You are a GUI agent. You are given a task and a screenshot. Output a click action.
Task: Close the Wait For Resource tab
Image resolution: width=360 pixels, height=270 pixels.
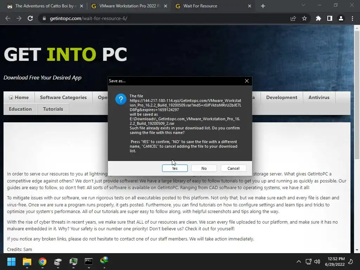(x=250, y=6)
